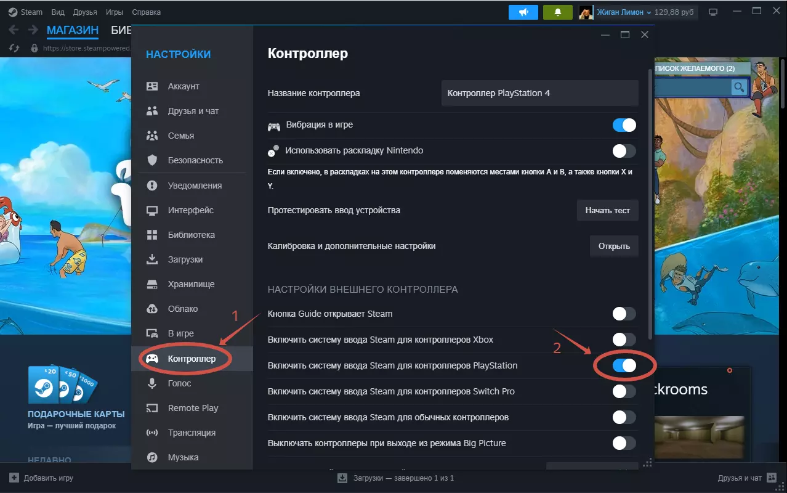Open Загрузки — завершено status link
The image size is (787, 493).
pyautogui.click(x=403, y=478)
